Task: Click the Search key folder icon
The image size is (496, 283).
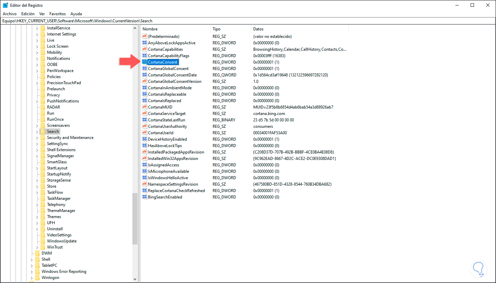Action: tap(43, 132)
